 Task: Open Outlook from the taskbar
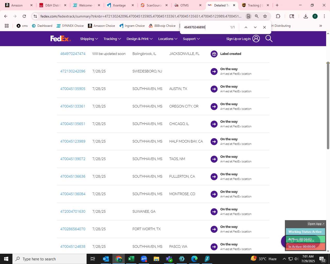[x=106, y=259]
